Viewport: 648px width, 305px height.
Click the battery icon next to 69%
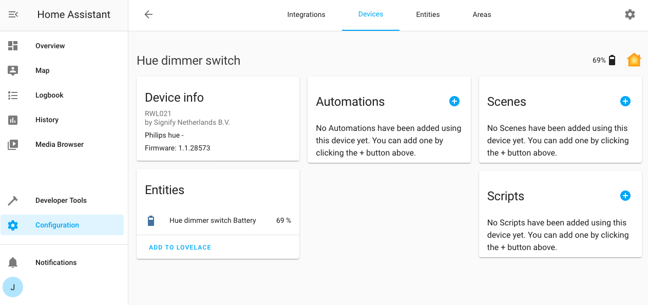pos(612,60)
